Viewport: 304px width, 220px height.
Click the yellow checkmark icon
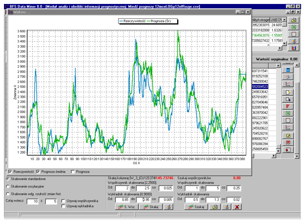click(x=288, y=136)
